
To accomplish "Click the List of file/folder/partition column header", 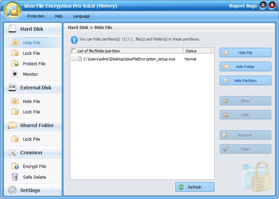I will 127,51.
